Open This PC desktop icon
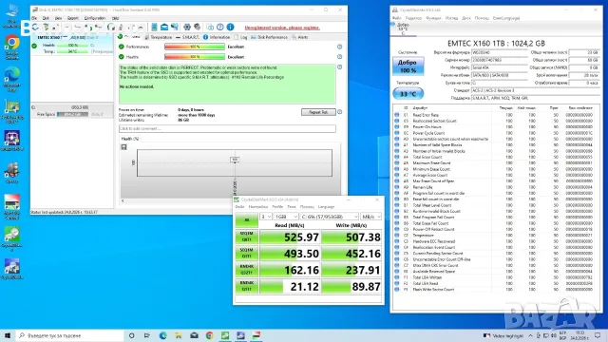 click(x=12, y=15)
